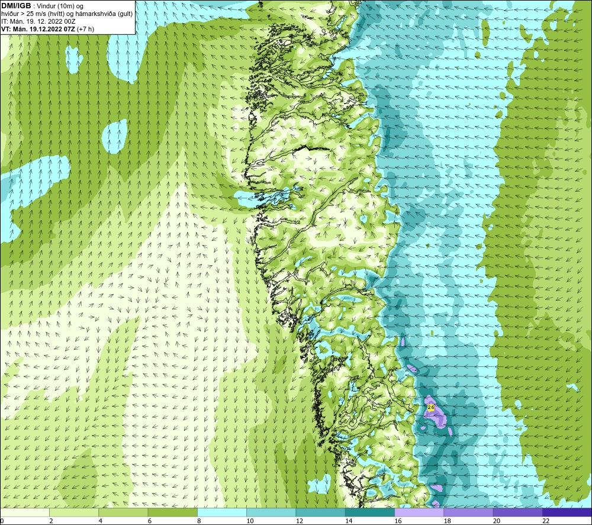Image resolution: width=592 pixels, height=525 pixels.
Task: Click the legend scale label '0'
Action: click(x=2, y=521)
